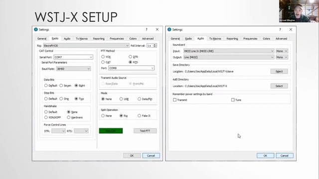Open the Force Control Lines RTS dropdown
Image resolution: width=319 pixels, height=179 pixels.
(81, 131)
